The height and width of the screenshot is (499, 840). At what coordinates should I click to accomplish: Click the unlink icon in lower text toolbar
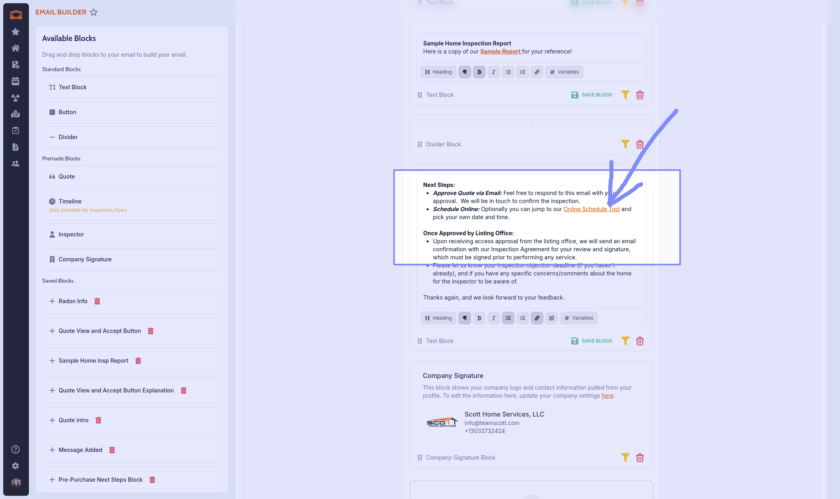tap(551, 318)
